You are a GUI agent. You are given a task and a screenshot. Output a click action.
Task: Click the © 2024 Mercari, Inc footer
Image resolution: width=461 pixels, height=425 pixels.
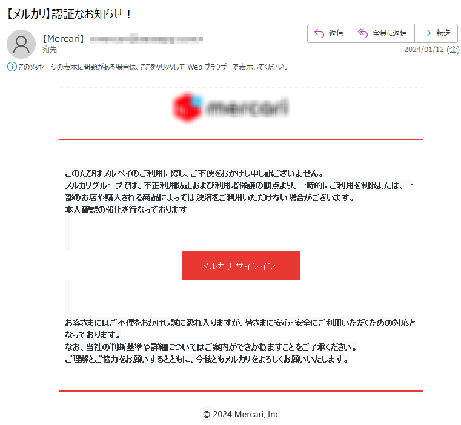pyautogui.click(x=241, y=414)
